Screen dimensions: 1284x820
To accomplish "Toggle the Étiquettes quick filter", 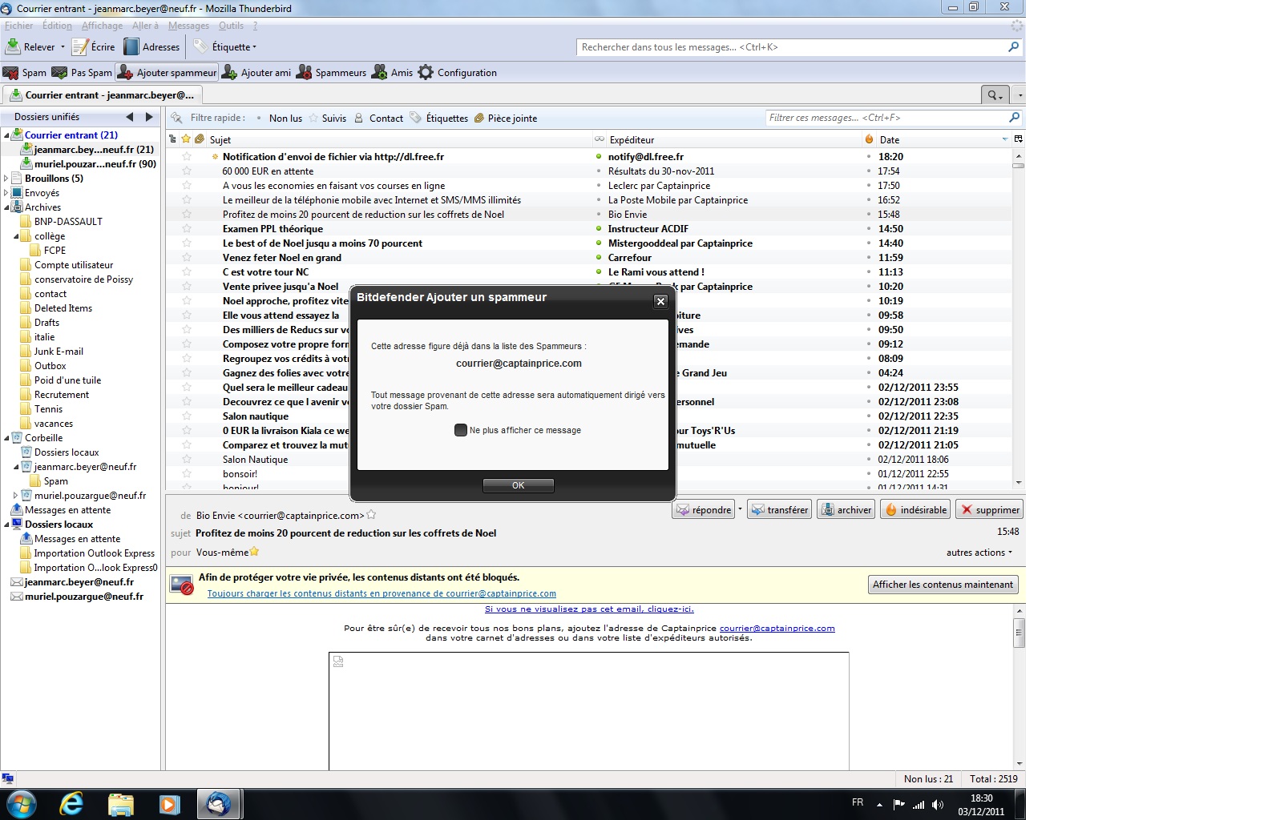I will [x=439, y=118].
